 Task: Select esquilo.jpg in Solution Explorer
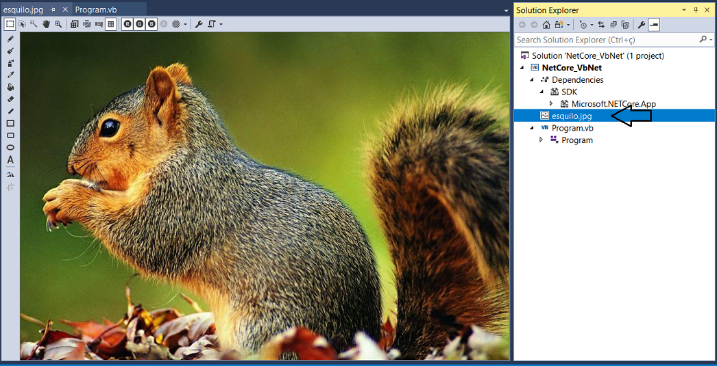click(x=572, y=116)
